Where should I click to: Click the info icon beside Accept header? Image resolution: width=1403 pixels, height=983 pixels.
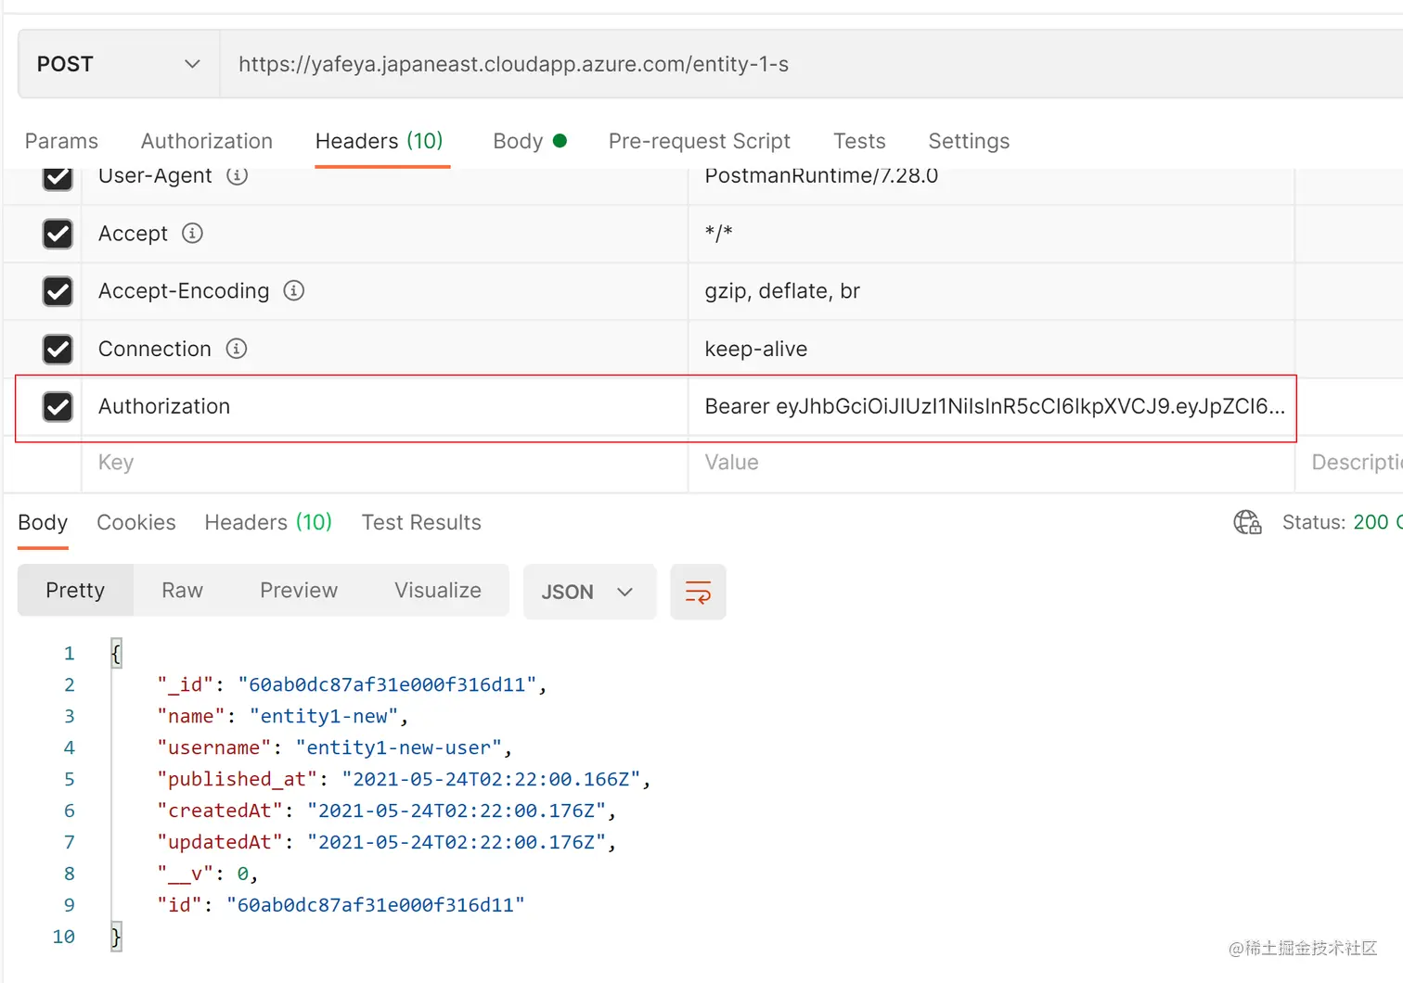coord(192,233)
